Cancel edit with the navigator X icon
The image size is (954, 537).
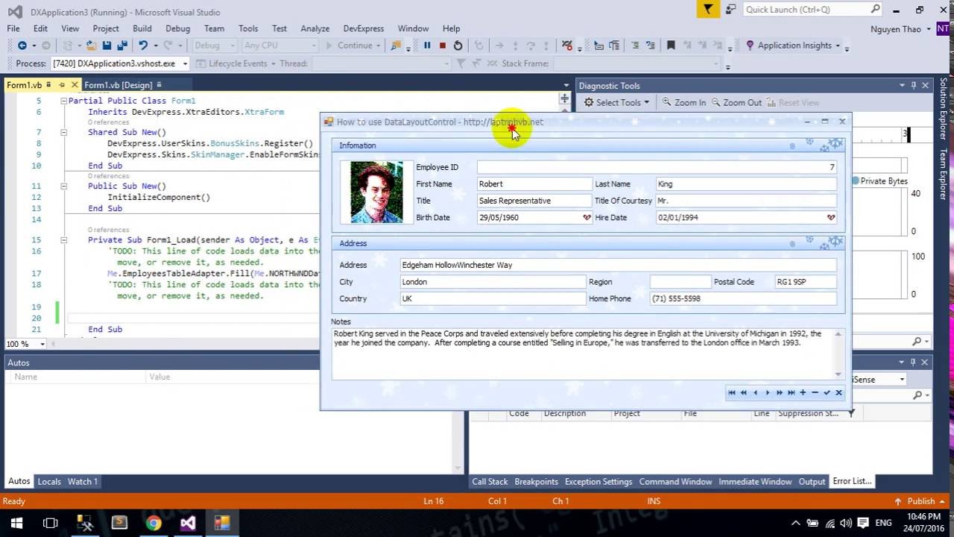tap(838, 392)
